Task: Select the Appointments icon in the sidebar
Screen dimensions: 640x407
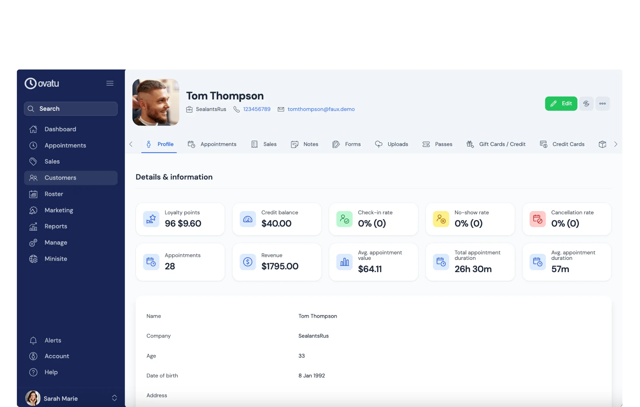Action: click(x=33, y=145)
